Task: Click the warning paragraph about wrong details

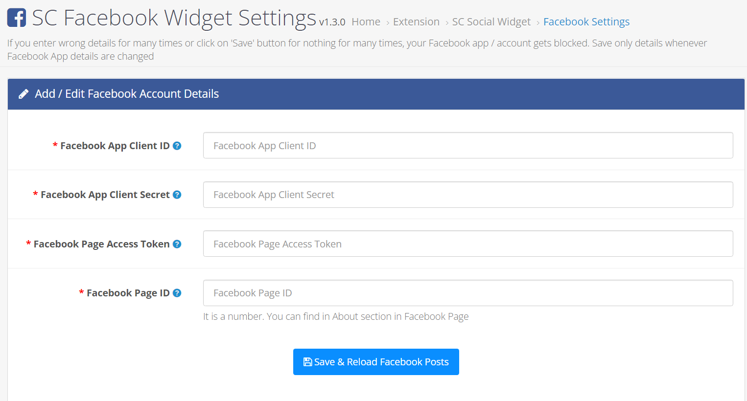Action: click(x=357, y=49)
